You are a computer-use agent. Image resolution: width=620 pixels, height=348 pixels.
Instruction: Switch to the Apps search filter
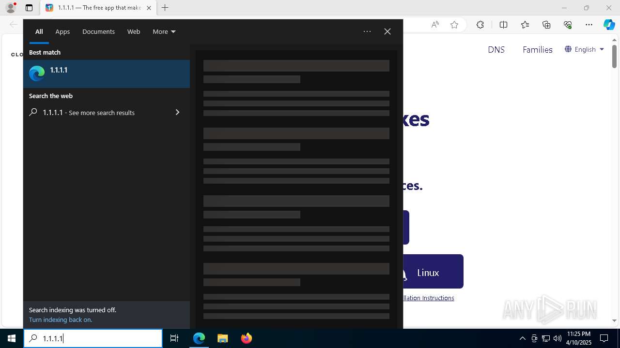pyautogui.click(x=62, y=31)
